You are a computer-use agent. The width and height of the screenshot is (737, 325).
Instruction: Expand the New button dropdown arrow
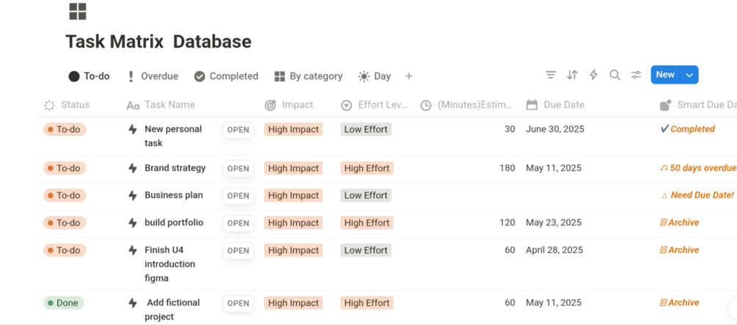[x=689, y=75]
